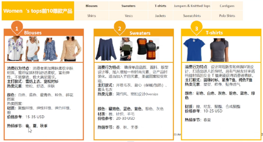Click the black heated vest image
263x142 pixels.
pyautogui.click(x=148, y=49)
